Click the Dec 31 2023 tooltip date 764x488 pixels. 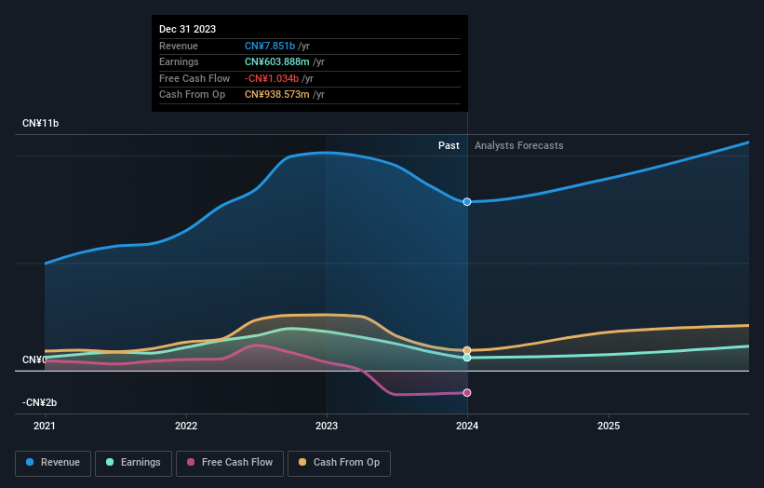(x=188, y=29)
